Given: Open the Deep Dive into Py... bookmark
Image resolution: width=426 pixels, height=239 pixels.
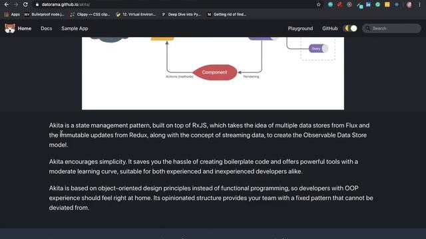Looking at the screenshot, I should [181, 15].
